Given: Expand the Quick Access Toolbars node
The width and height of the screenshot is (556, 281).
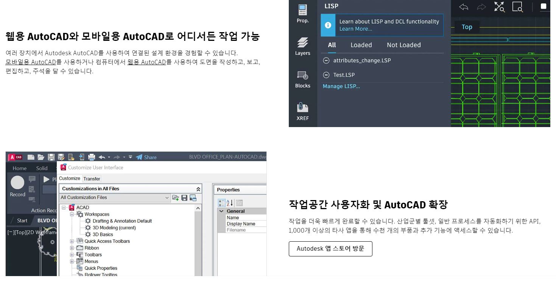Looking at the screenshot, I should [72, 241].
